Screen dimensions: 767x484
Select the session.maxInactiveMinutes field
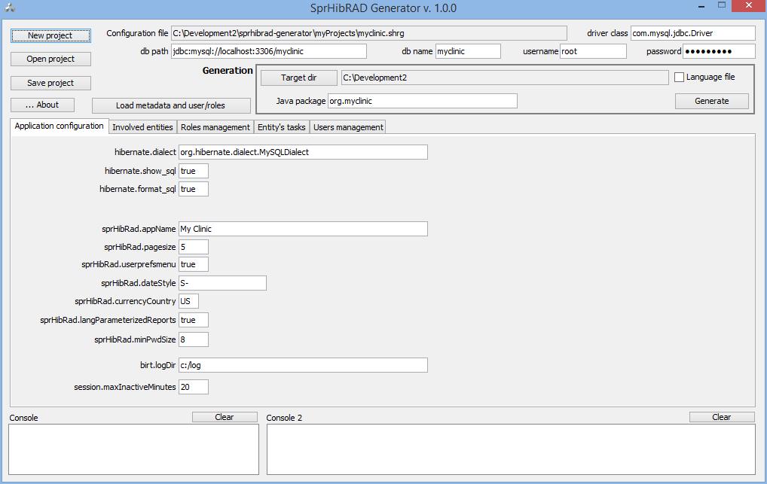194,387
